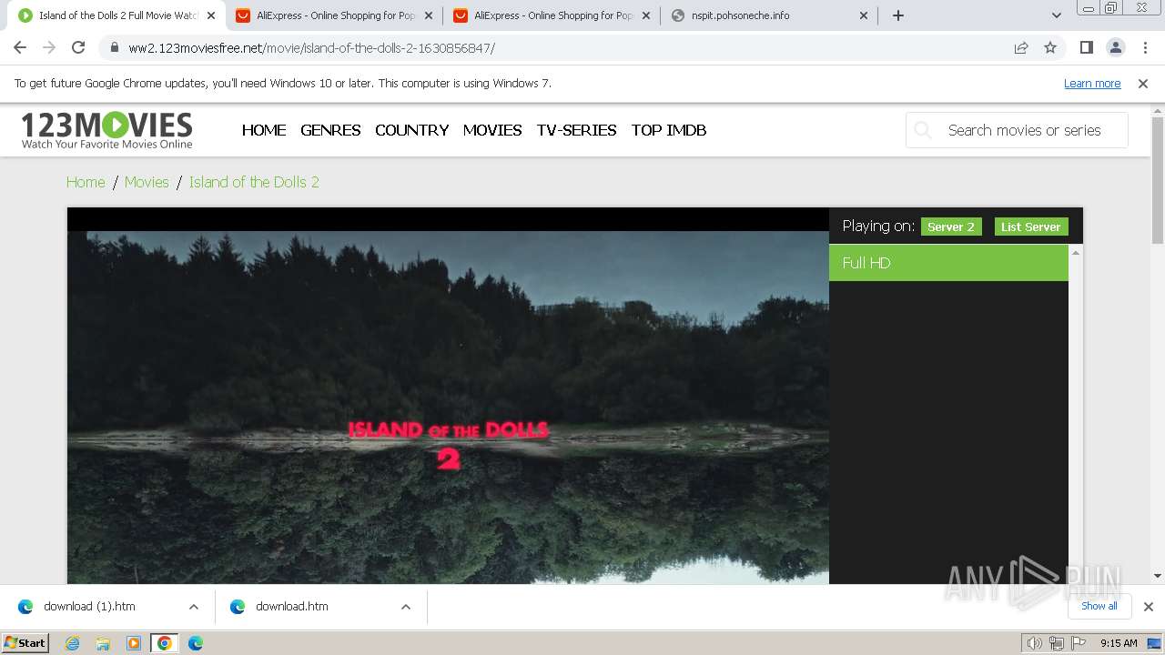Click the server list scroll up arrow
1165x655 pixels.
(1076, 252)
